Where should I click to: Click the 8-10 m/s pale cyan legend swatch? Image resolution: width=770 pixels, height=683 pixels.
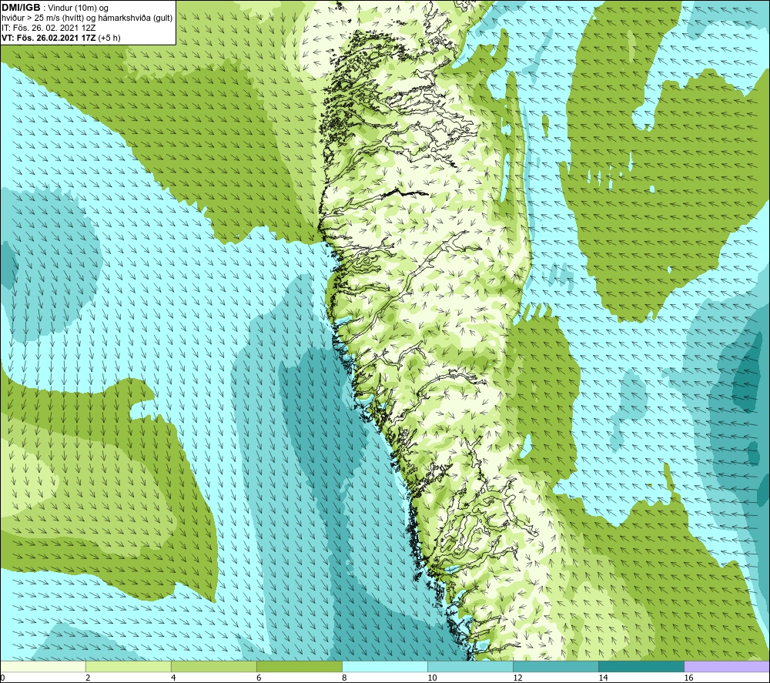click(384, 666)
